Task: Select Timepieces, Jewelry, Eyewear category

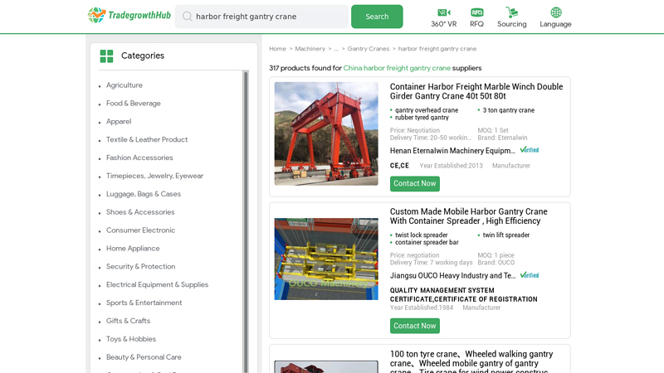Action: tap(154, 176)
